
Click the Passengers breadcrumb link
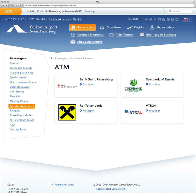[61, 58]
